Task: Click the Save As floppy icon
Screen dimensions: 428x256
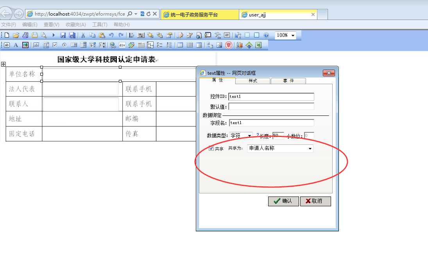Action: point(72,35)
